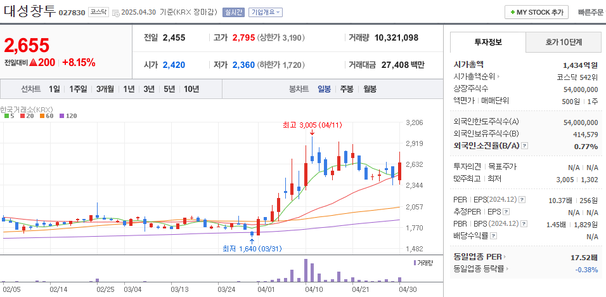
Task: Click the PER value 10.37배
Action: click(x=560, y=201)
